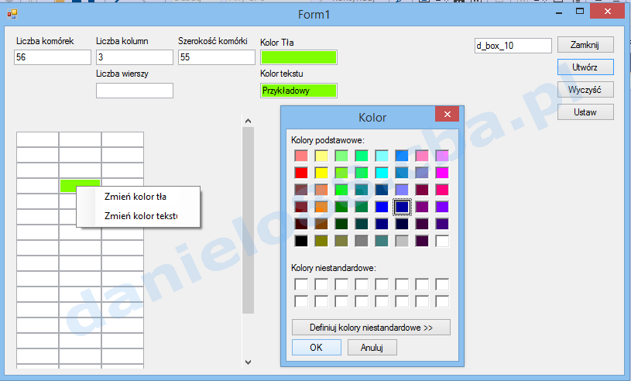This screenshot has width=631, height=381.
Task: Pick the white swatch in basic colors
Action: tap(442, 241)
